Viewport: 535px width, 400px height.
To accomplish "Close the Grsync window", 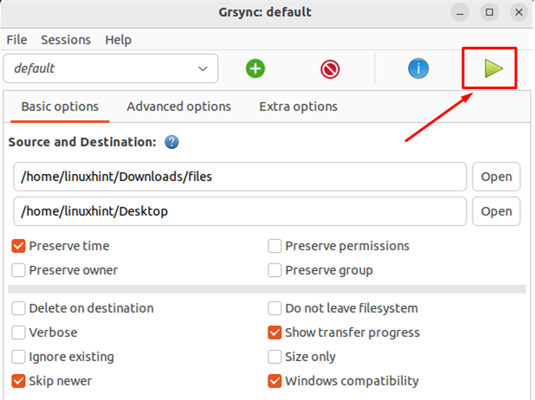I will [x=517, y=12].
